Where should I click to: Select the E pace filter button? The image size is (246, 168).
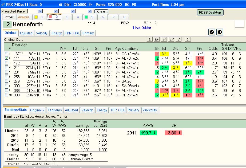pos(150,39)
